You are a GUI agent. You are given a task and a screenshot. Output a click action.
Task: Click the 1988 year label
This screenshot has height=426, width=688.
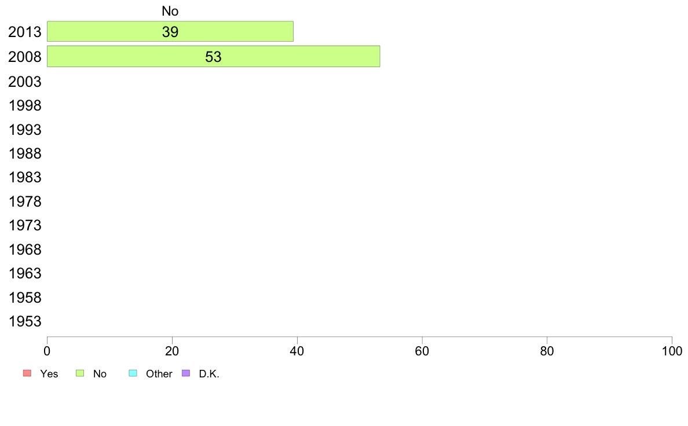coord(24,153)
